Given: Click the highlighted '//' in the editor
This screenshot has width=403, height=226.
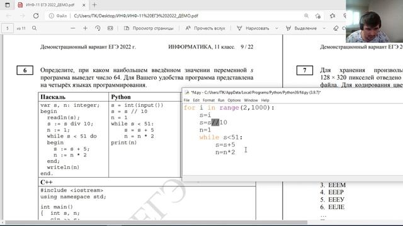Looking at the screenshot, I should point(215,122).
